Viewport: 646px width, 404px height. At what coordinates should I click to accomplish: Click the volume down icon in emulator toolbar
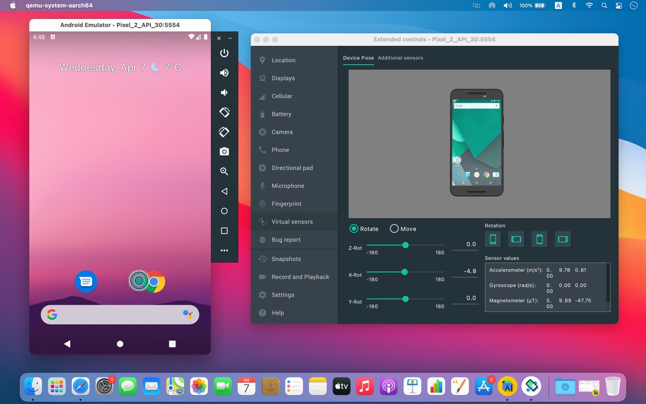(224, 93)
